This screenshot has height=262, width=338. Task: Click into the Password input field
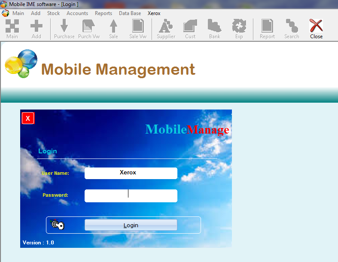[131, 196]
